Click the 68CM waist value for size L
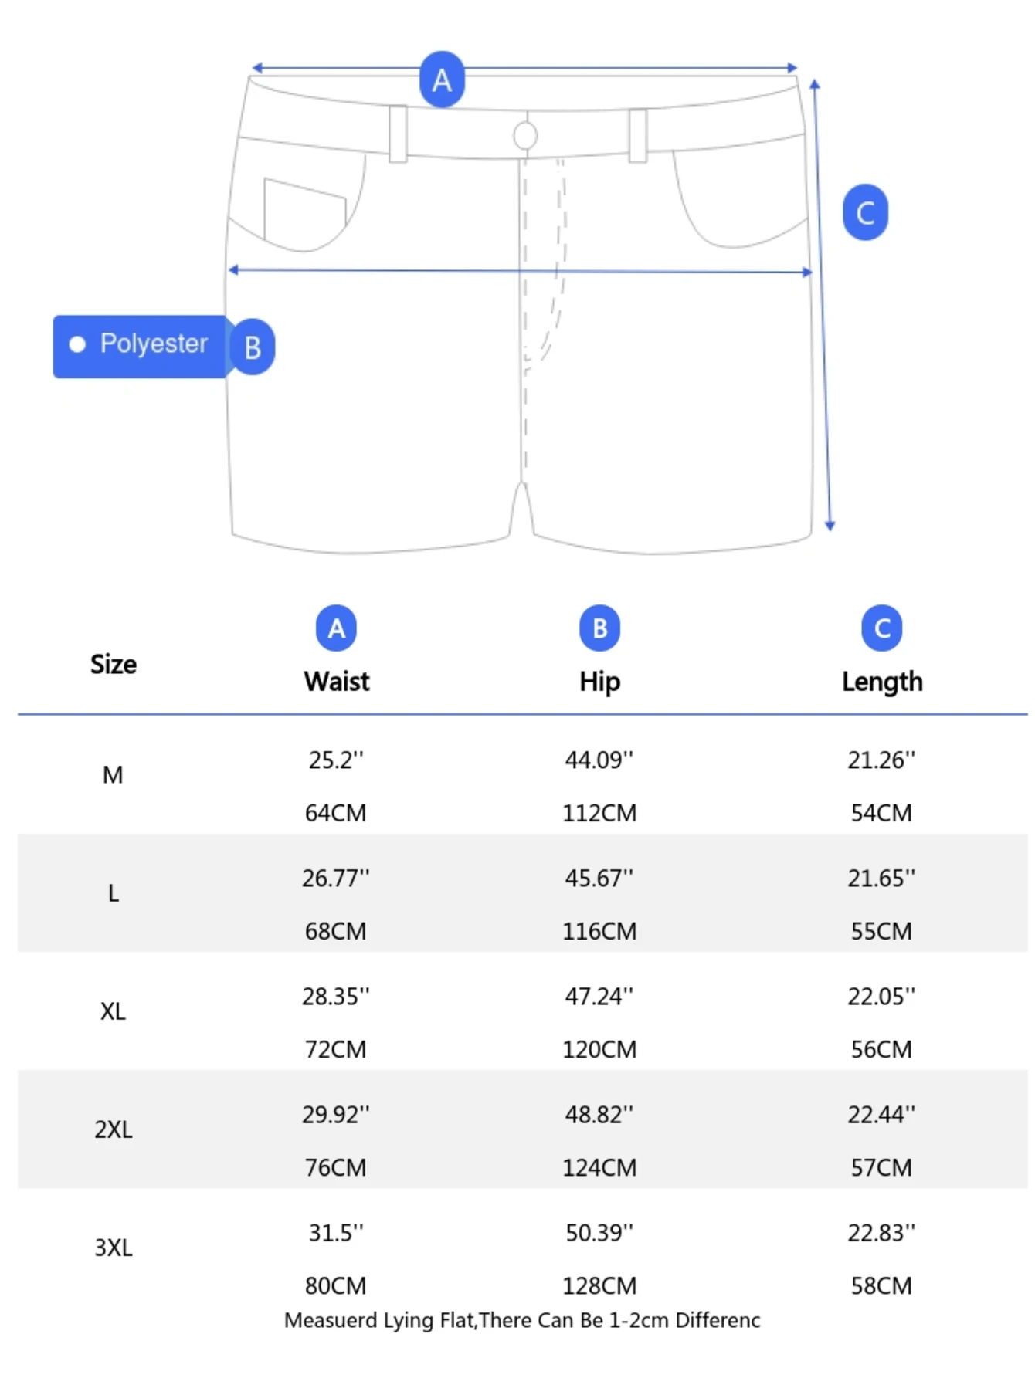Image resolution: width=1035 pixels, height=1378 pixels. [x=335, y=931]
